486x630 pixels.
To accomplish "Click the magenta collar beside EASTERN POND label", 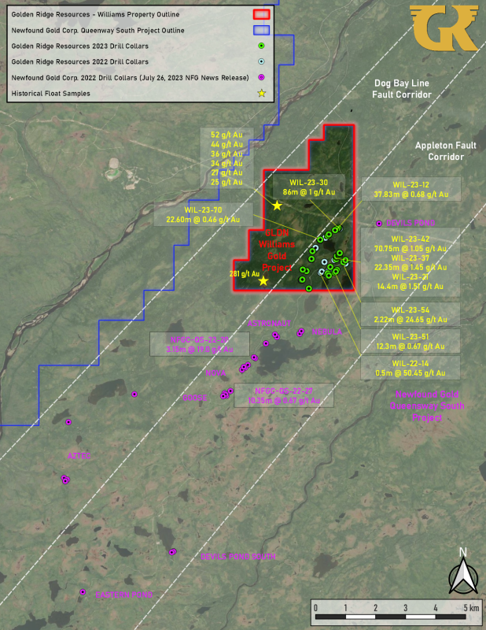I will (x=83, y=592).
